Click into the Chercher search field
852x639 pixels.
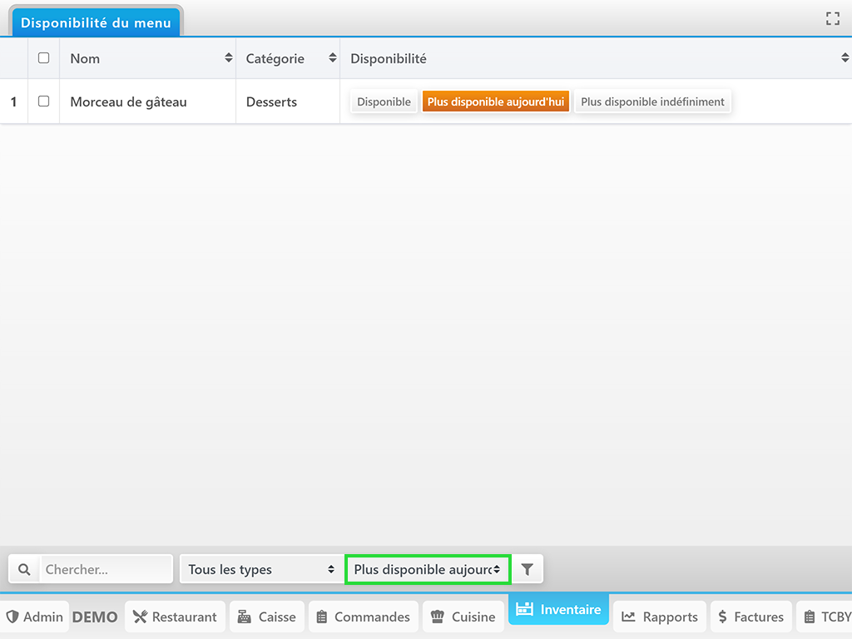tap(106, 570)
